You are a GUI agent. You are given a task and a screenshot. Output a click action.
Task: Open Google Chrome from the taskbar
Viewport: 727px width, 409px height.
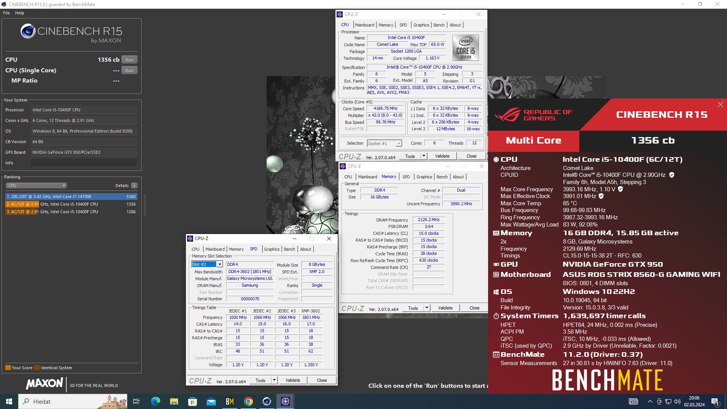point(248,401)
